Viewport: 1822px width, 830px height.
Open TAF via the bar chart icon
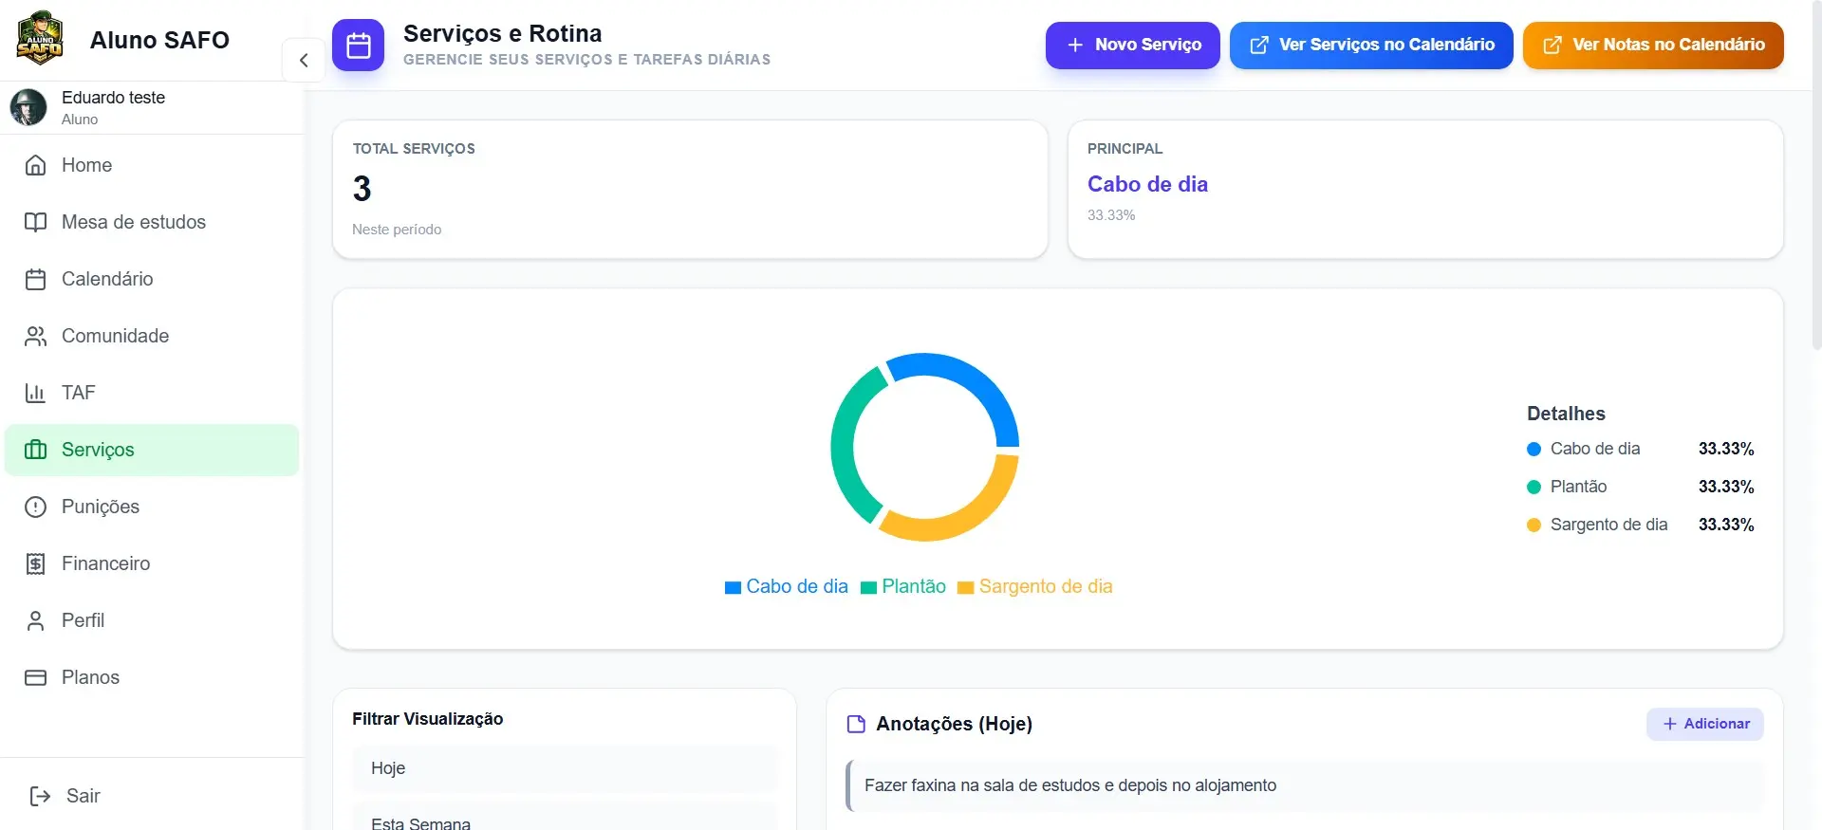pyautogui.click(x=35, y=393)
